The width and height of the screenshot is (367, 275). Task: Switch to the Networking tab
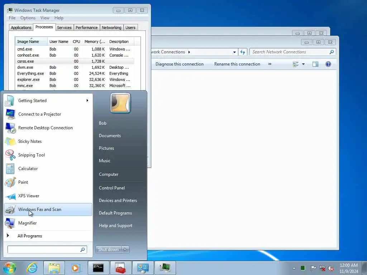point(112,28)
